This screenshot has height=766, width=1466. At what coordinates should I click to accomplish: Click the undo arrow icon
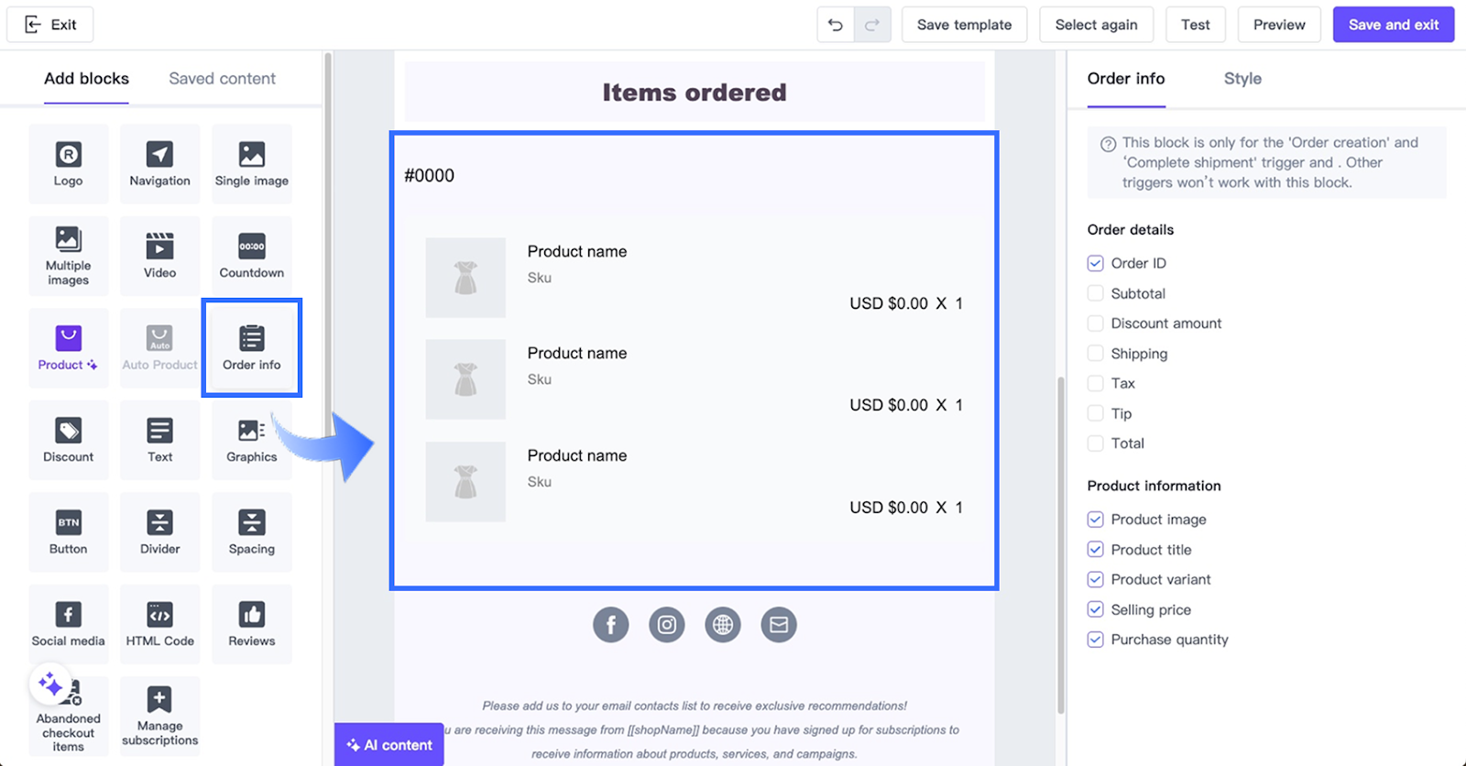[x=836, y=25]
